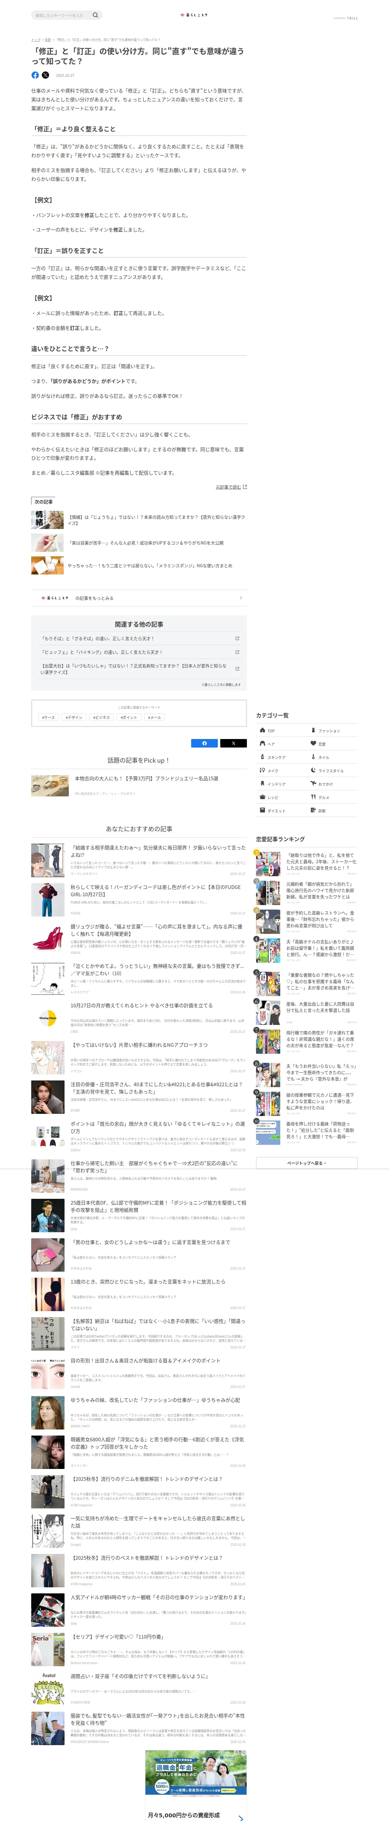The width and height of the screenshot is (389, 1821).
Task: Open external icon for 出雲大社 quiz article
Action: pos(237,669)
